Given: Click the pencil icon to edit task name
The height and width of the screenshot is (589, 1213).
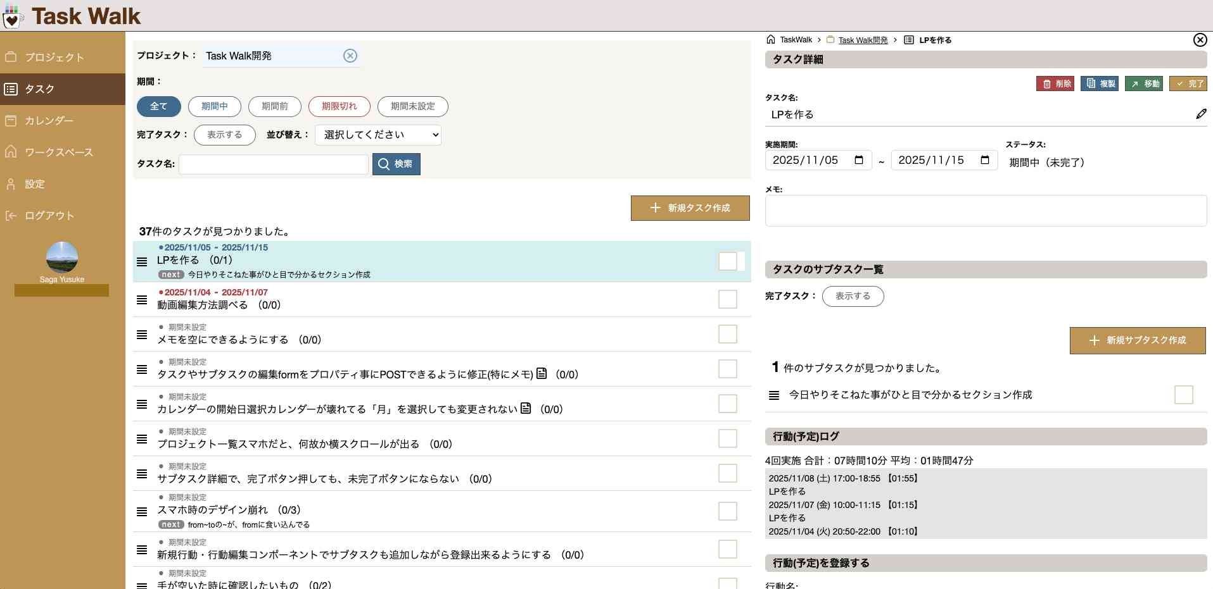Looking at the screenshot, I should click(1202, 114).
